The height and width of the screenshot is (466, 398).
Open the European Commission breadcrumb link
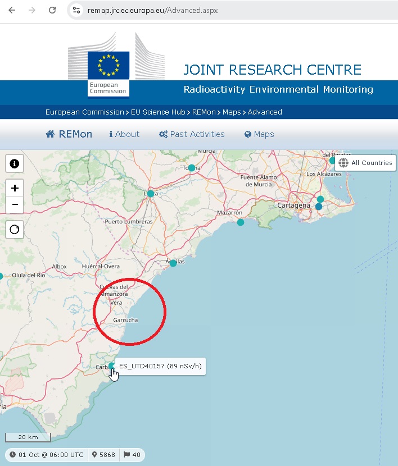tap(84, 112)
